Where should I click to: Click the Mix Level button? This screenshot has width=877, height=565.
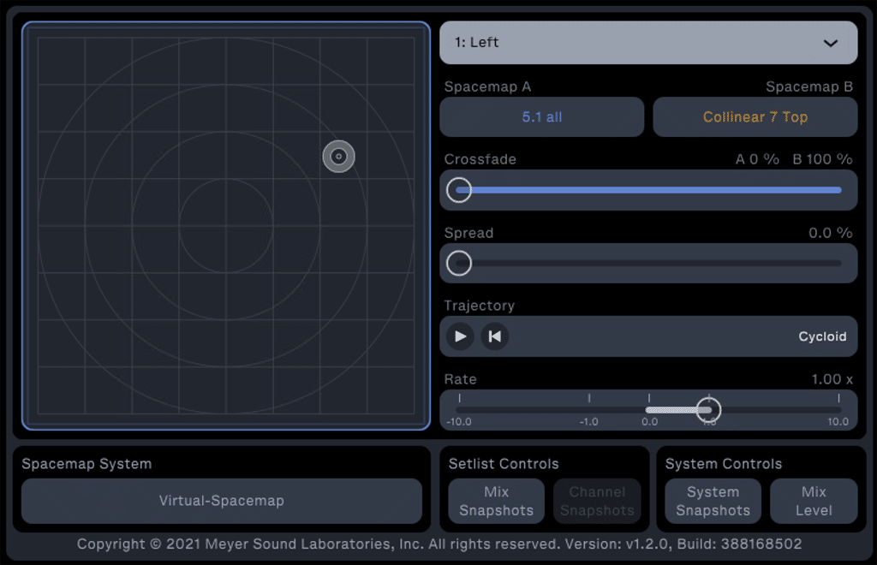click(813, 501)
